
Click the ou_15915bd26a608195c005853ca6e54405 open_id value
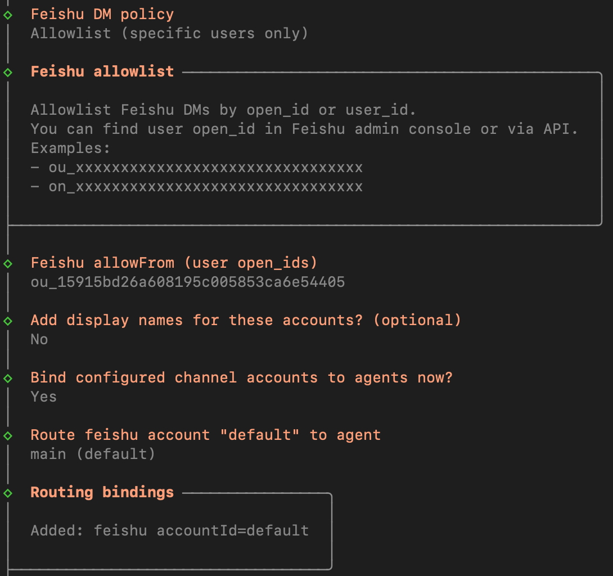[x=187, y=282]
